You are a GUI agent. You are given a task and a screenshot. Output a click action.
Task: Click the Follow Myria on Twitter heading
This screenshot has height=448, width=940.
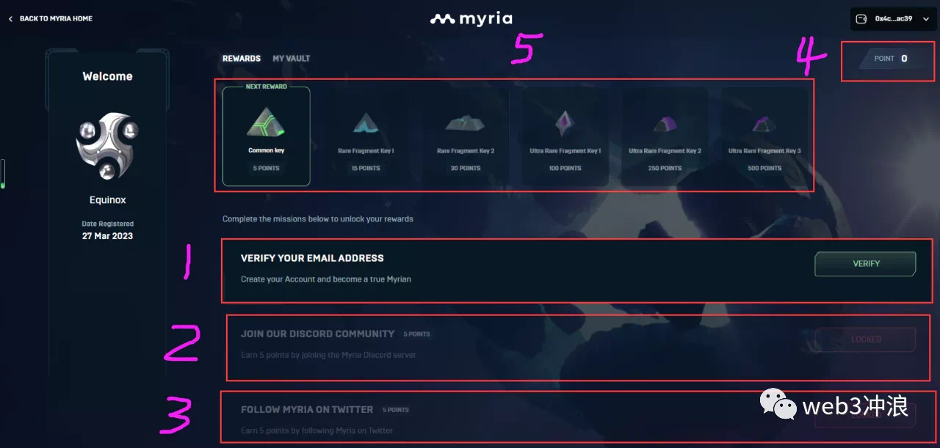[x=307, y=409]
